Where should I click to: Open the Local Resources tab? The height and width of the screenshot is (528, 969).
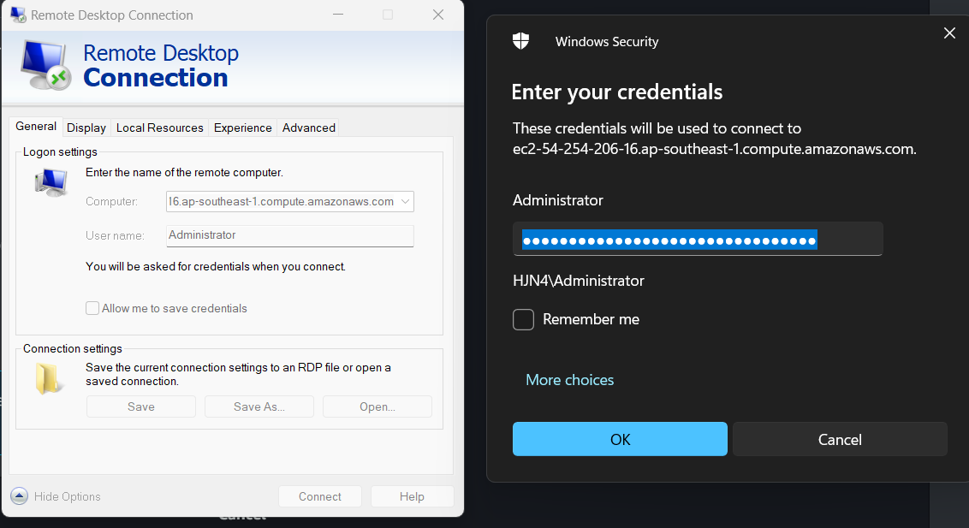(x=160, y=128)
